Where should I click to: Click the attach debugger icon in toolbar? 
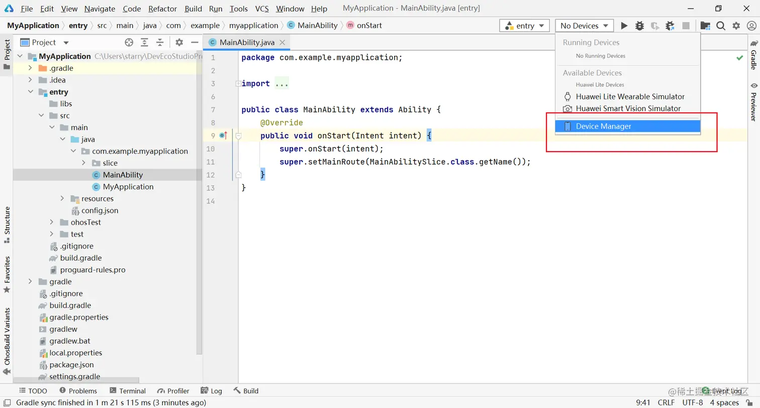670,26
